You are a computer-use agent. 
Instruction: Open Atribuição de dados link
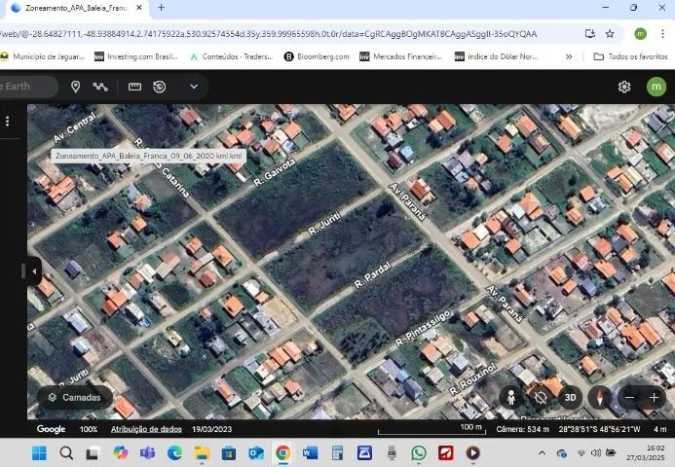tap(146, 429)
